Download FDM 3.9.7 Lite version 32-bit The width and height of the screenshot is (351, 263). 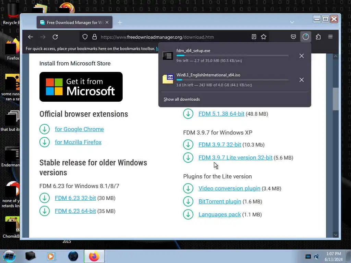click(235, 158)
